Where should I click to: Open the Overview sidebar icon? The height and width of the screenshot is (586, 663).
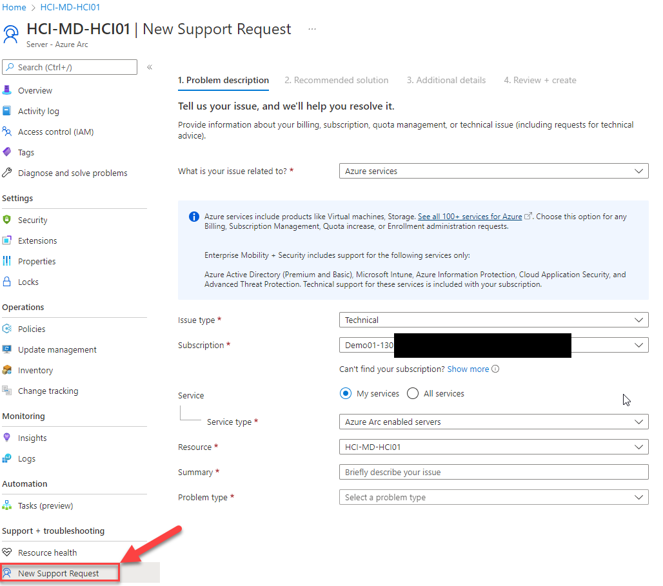[6, 90]
